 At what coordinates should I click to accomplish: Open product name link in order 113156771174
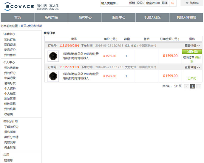[x=81, y=76]
